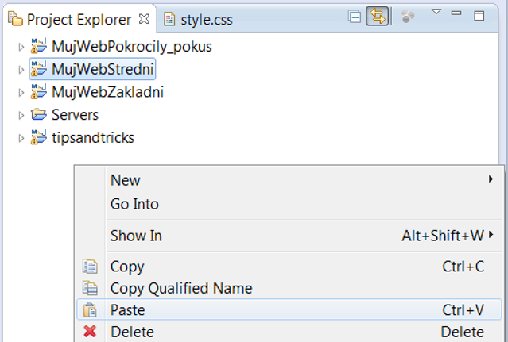Open the View Menu triangle dropdown

436,12
